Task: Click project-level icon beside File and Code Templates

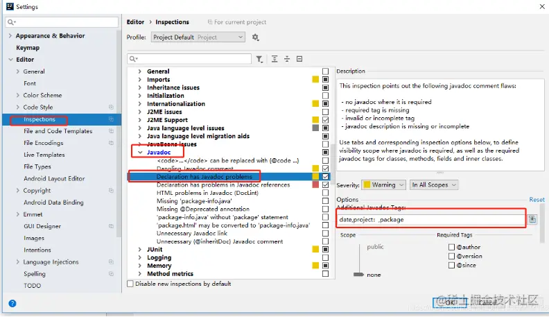Action: 111,131
